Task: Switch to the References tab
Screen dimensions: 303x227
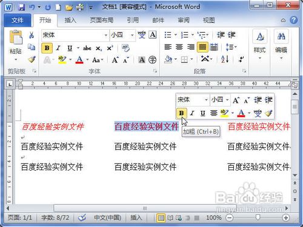Action: click(133, 20)
